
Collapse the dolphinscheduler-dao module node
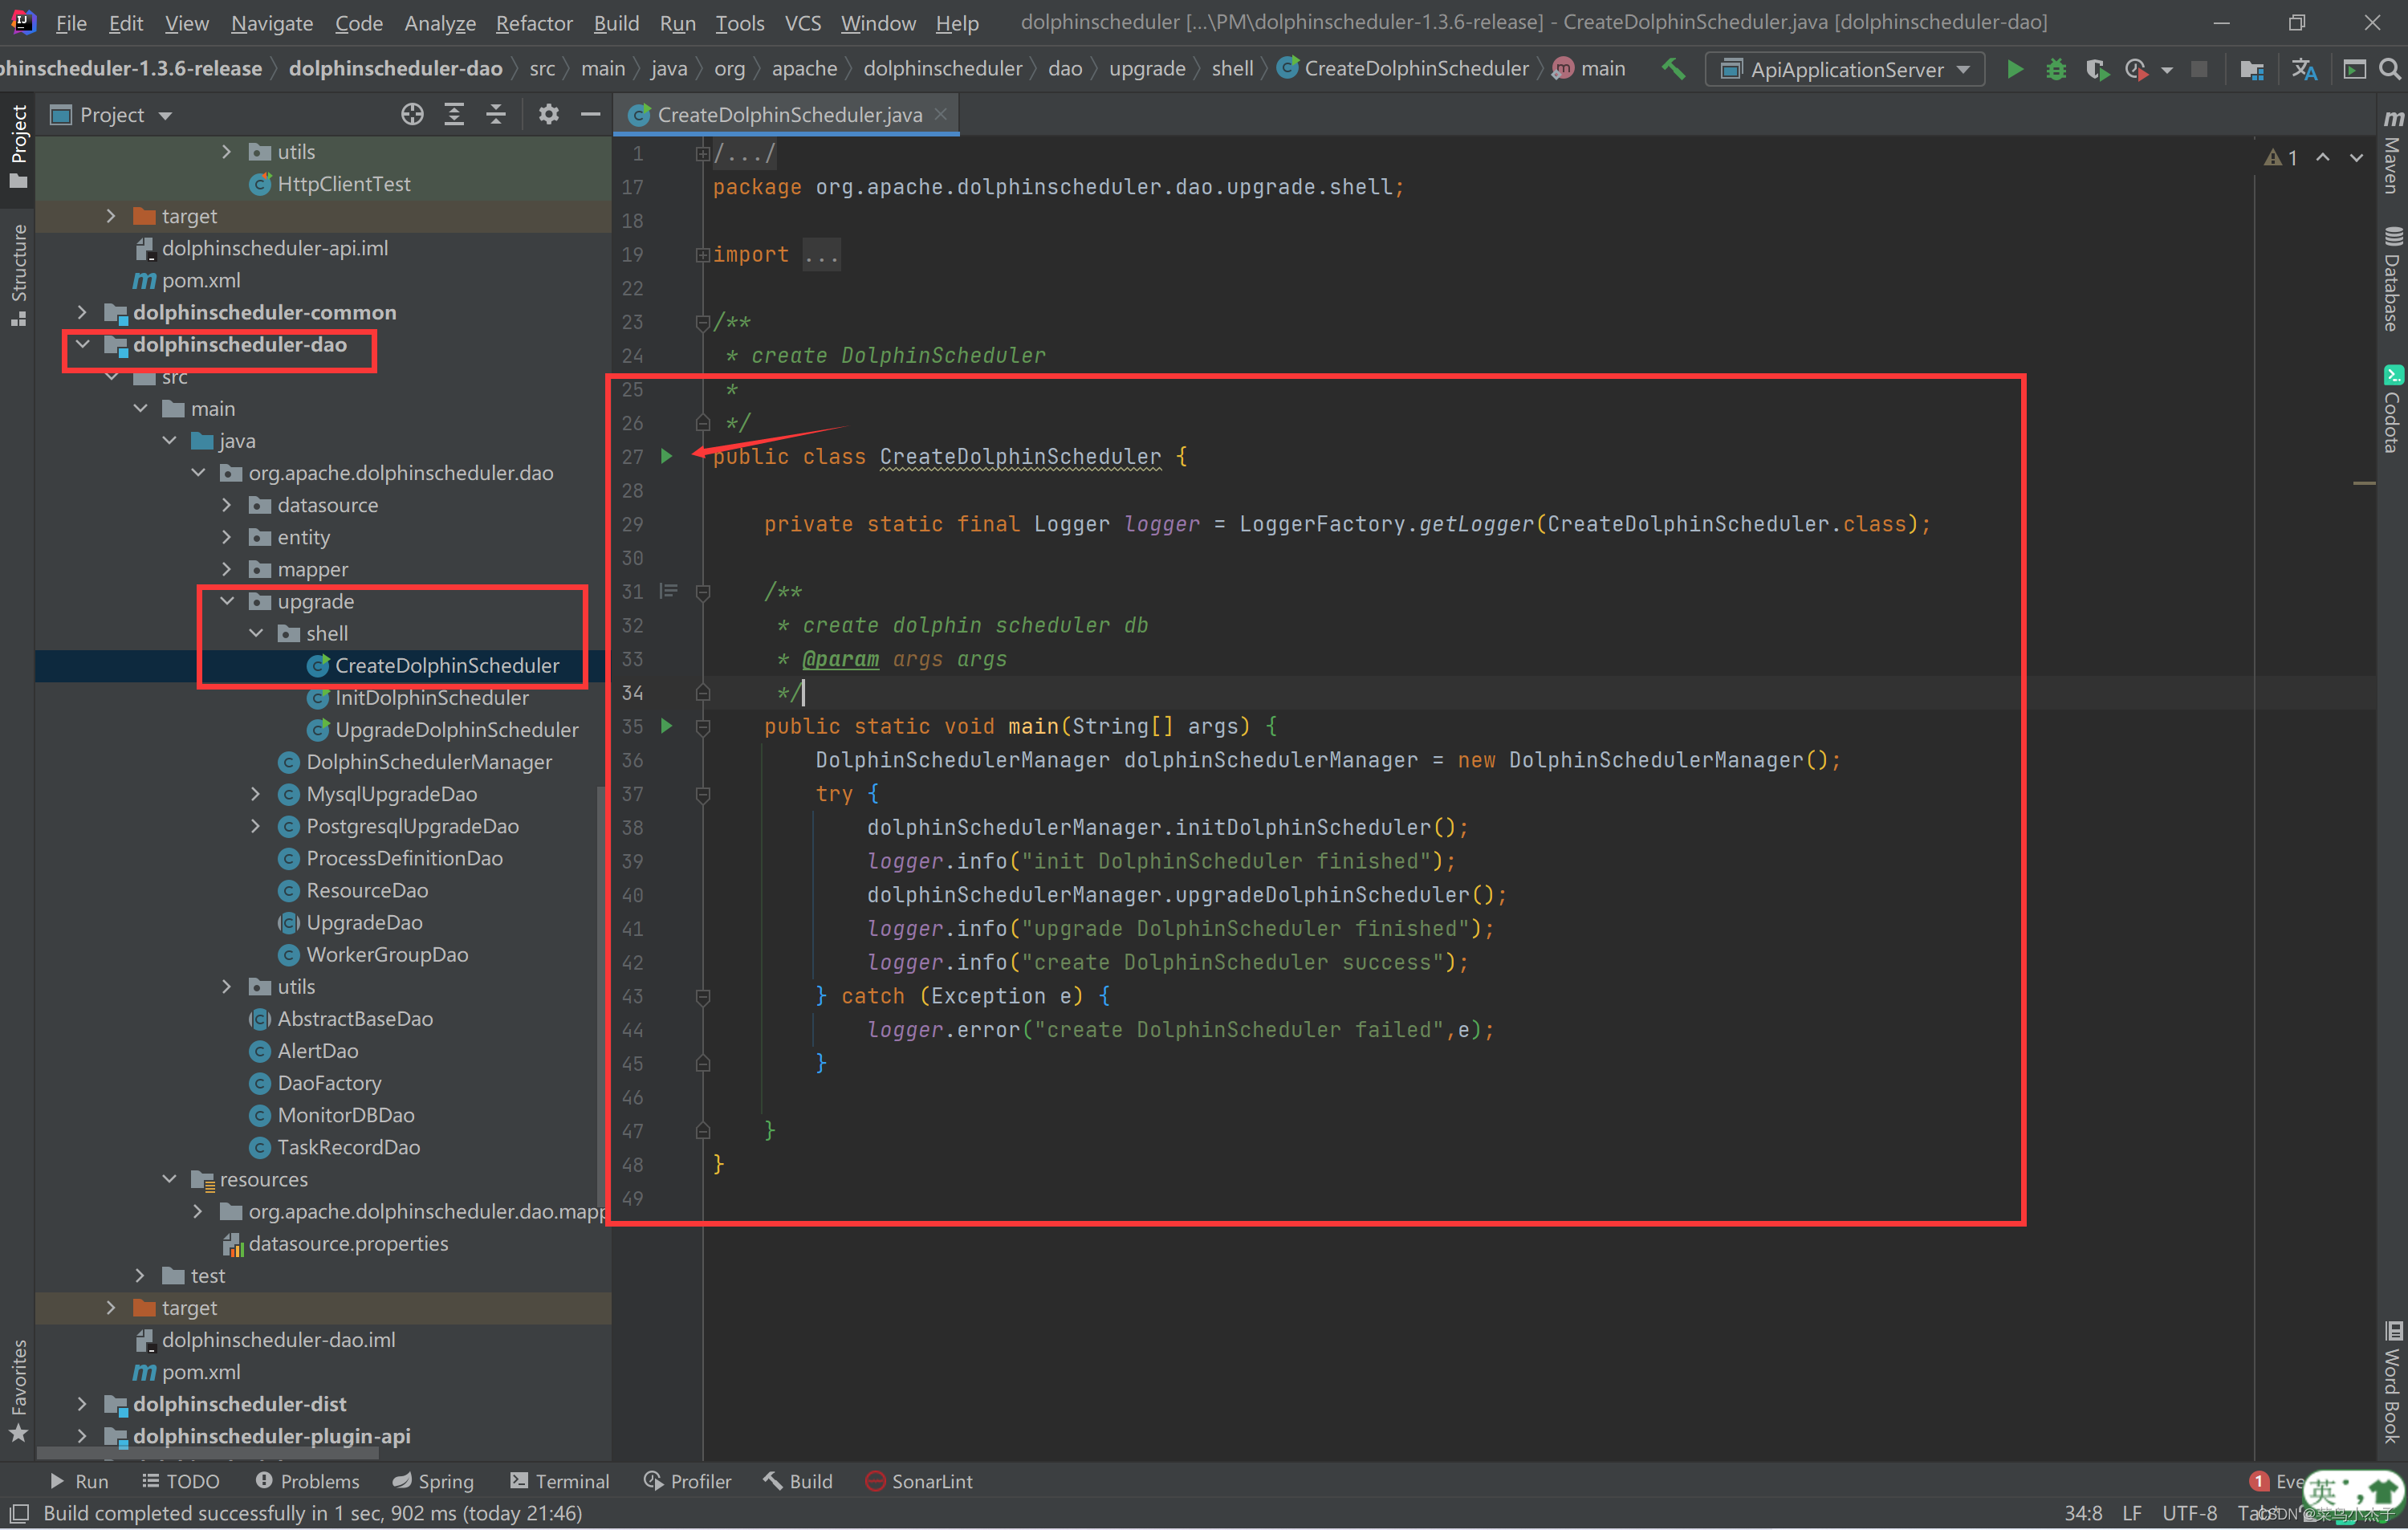(83, 345)
